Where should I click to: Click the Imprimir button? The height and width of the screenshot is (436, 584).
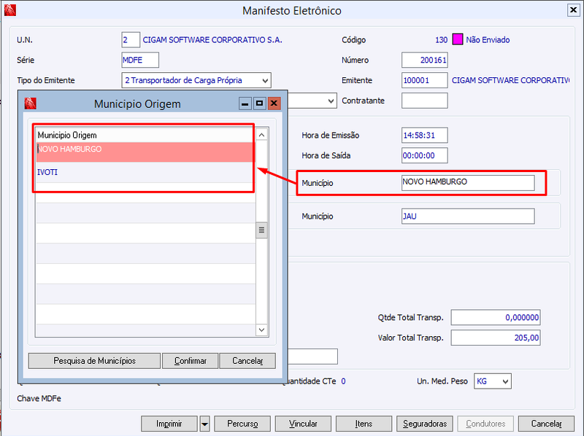[169, 424]
